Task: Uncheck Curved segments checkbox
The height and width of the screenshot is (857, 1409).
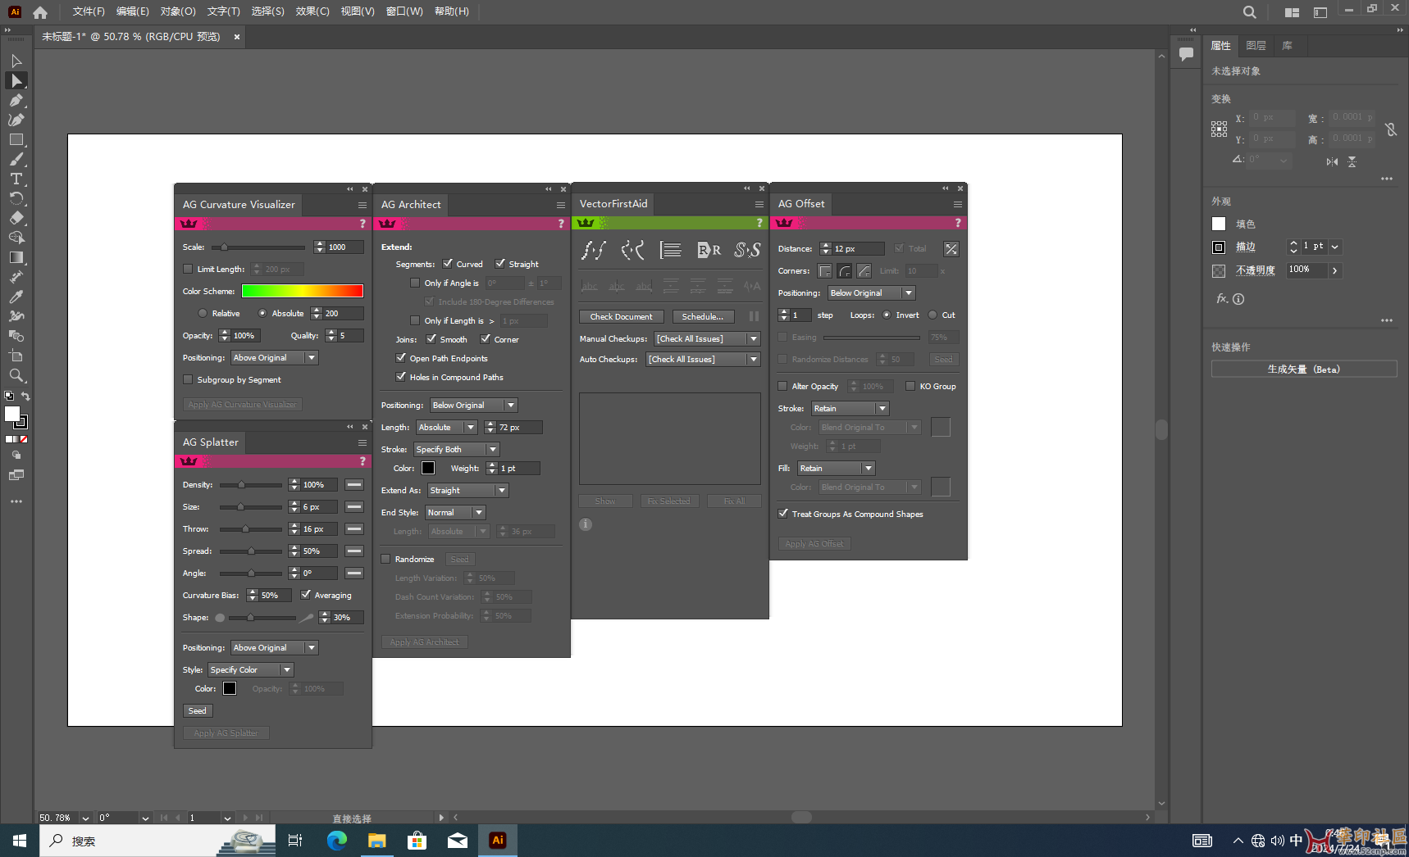Action: pyautogui.click(x=448, y=264)
